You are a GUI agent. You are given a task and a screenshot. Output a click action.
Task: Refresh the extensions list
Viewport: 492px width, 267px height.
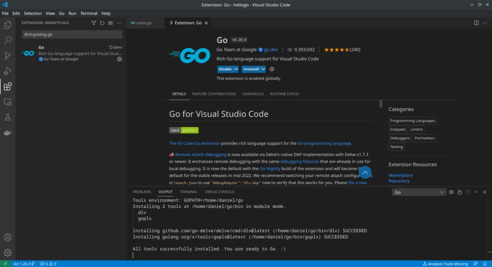pyautogui.click(x=102, y=23)
